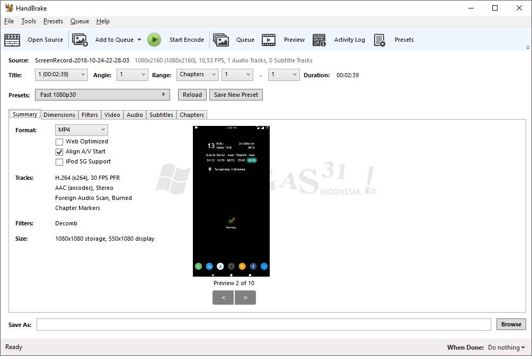Switch to the Dimensions tab
The image size is (532, 356).
pos(59,115)
